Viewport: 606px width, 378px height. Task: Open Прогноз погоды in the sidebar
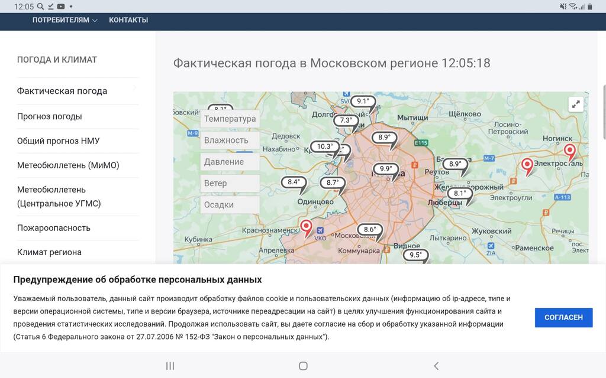pyautogui.click(x=50, y=116)
